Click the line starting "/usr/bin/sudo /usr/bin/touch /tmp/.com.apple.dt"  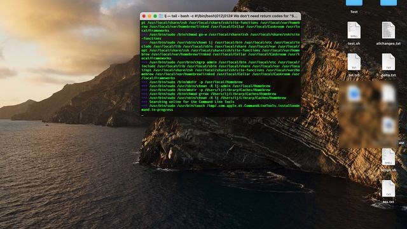pyautogui.click(x=221, y=108)
